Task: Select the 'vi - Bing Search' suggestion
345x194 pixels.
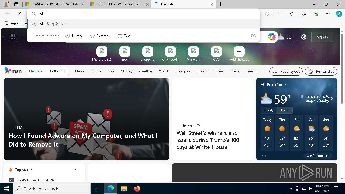Action: point(143,24)
